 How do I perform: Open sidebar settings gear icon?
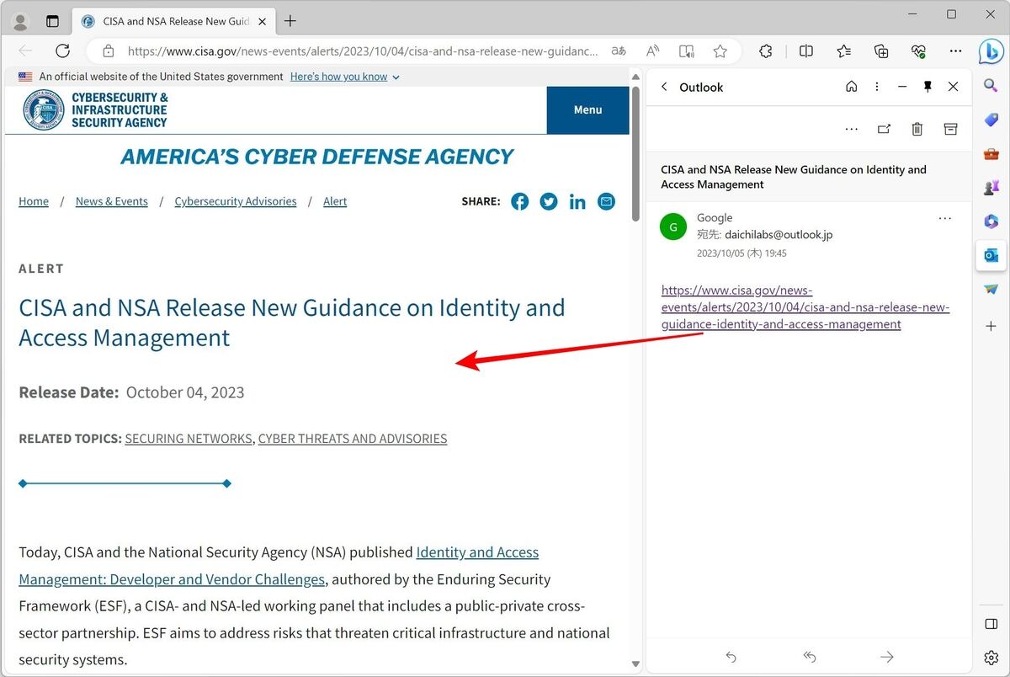pyautogui.click(x=991, y=658)
